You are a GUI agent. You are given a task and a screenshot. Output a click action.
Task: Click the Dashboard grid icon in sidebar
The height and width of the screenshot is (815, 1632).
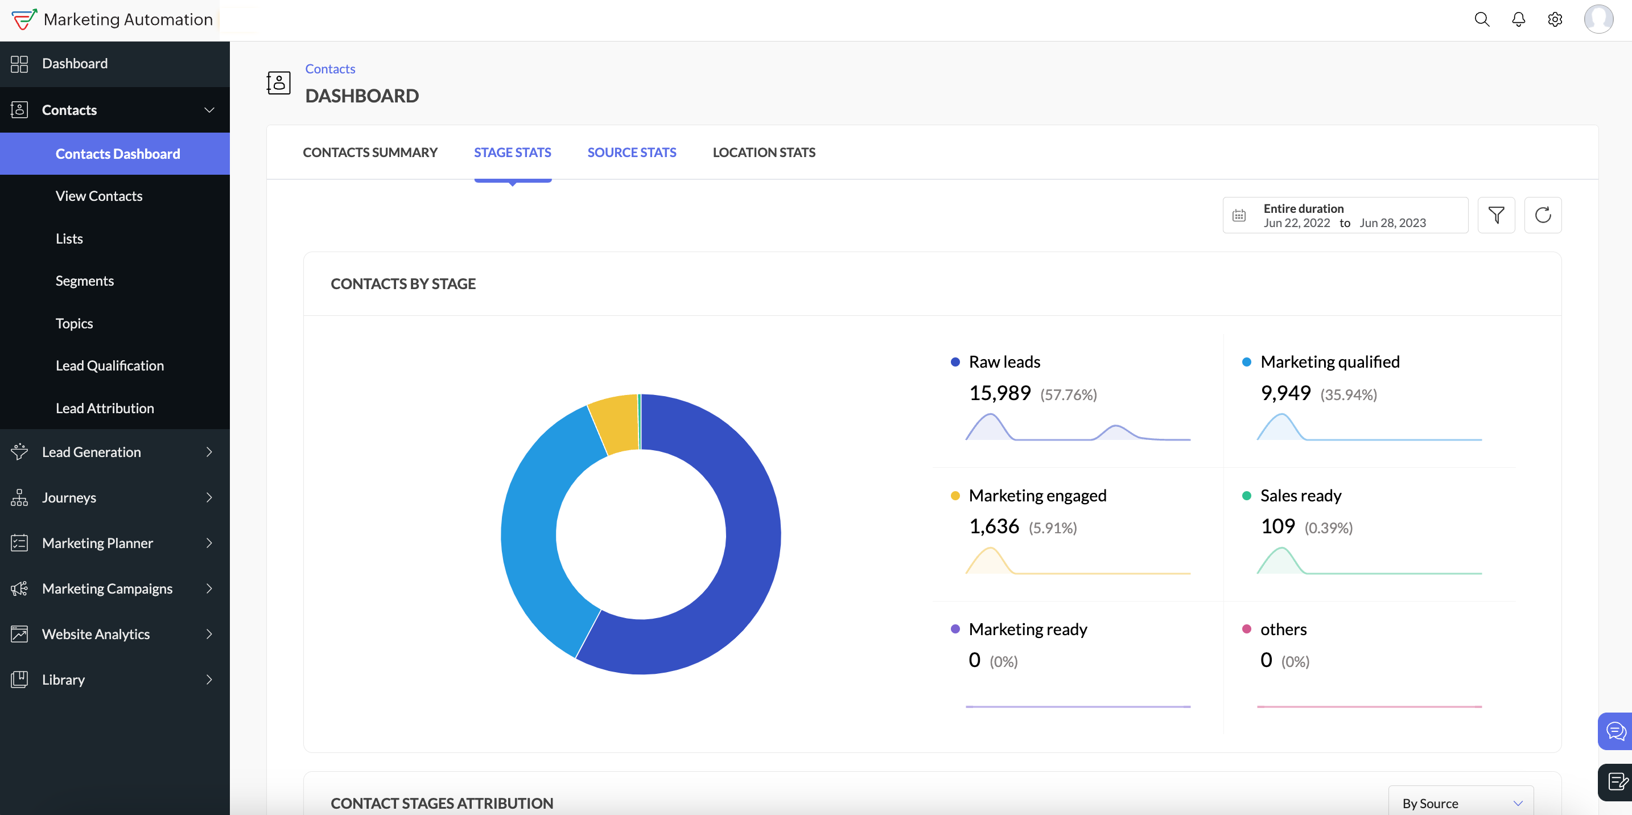click(x=20, y=63)
